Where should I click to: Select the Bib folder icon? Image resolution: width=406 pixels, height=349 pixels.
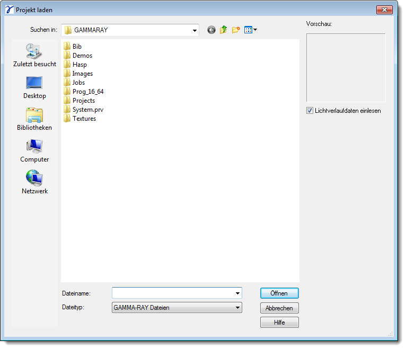tap(67, 46)
